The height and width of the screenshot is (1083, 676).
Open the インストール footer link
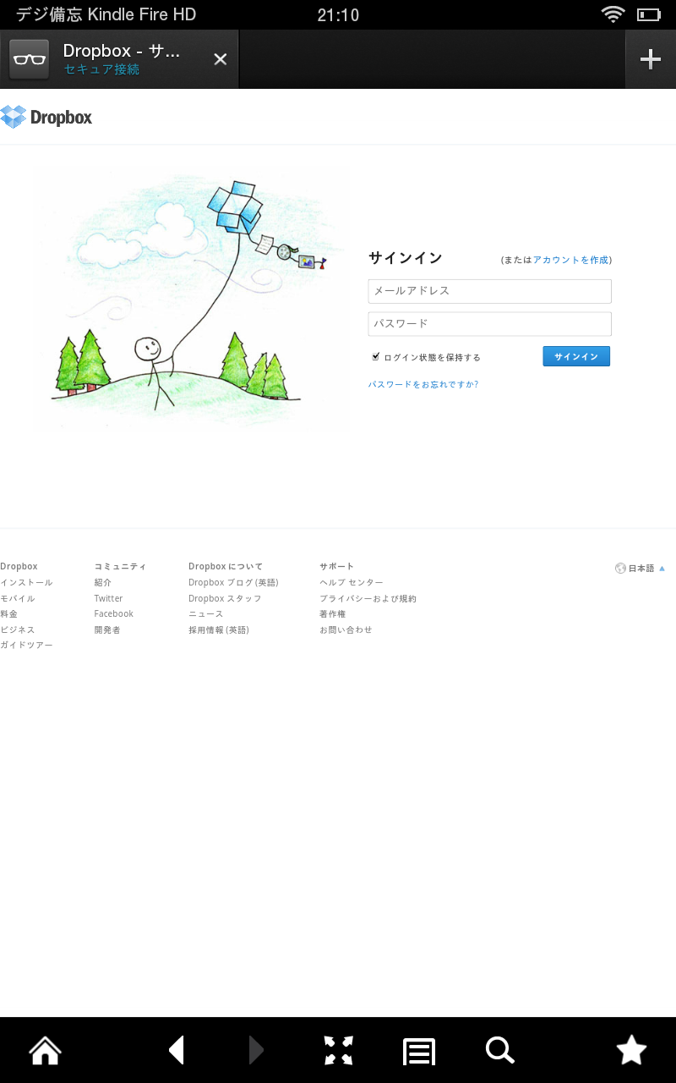[26, 583]
